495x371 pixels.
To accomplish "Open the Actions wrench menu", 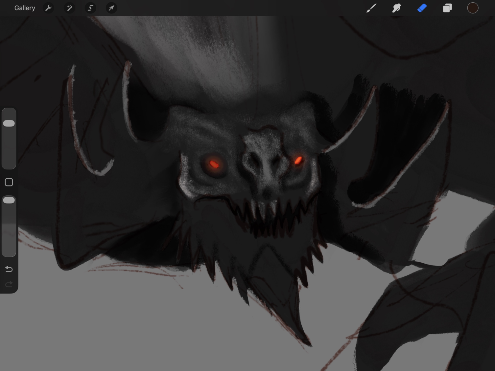I will tap(48, 8).
